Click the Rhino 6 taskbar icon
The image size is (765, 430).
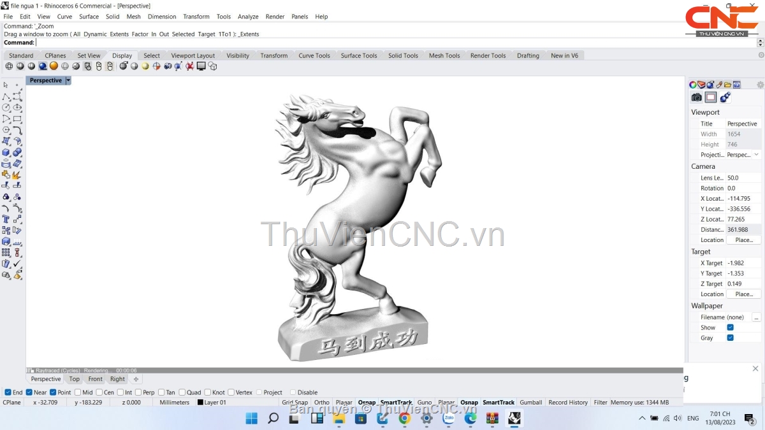(x=514, y=419)
